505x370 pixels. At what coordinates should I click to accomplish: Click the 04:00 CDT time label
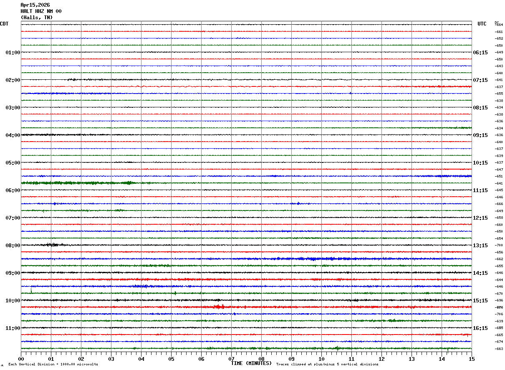point(13,135)
